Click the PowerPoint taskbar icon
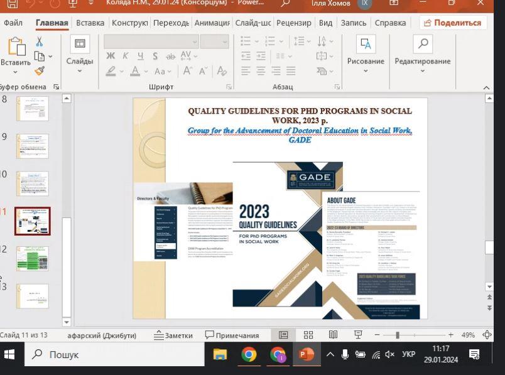Image resolution: width=505 pixels, height=375 pixels. [x=307, y=355]
